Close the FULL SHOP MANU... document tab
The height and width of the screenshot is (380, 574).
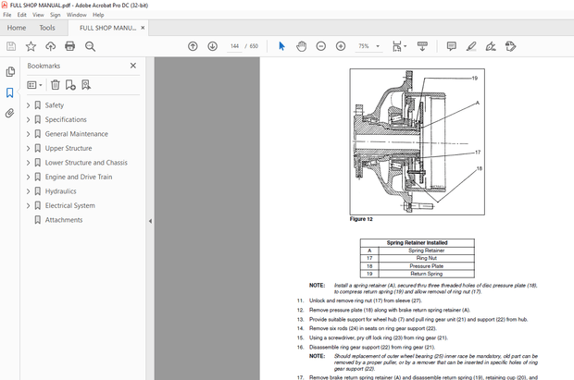pyautogui.click(x=143, y=28)
